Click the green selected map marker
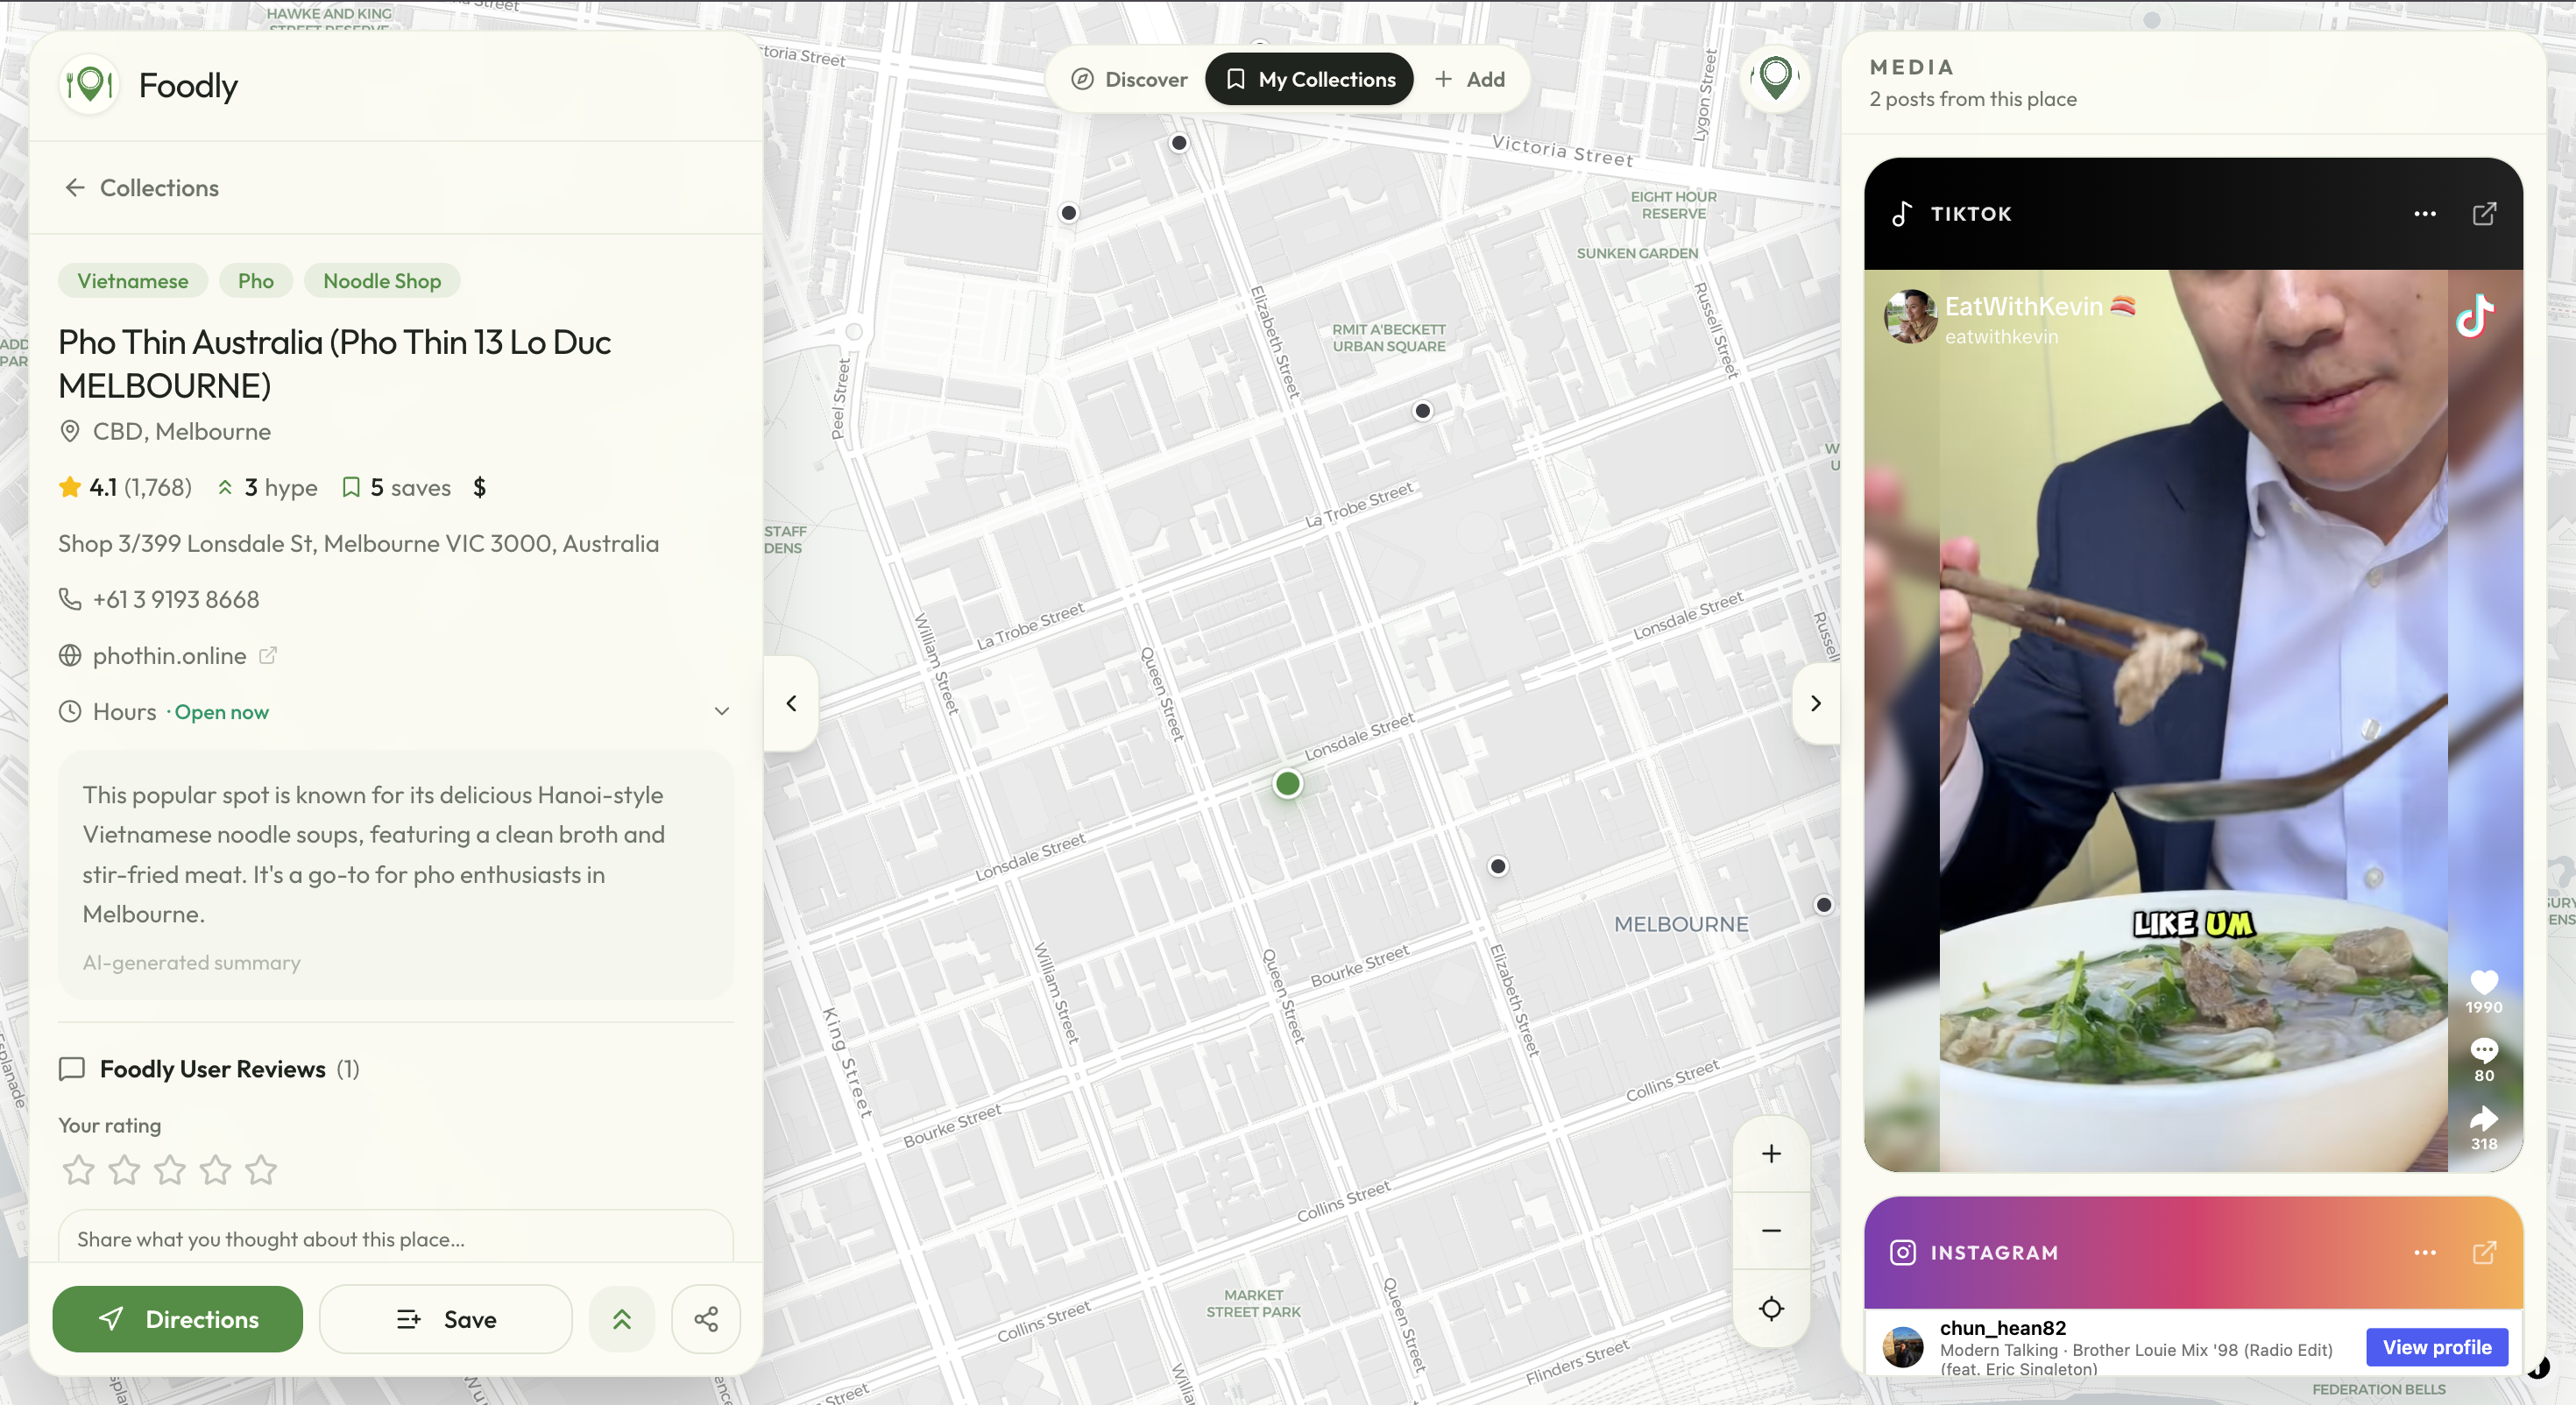The height and width of the screenshot is (1405, 2576). point(1288,784)
